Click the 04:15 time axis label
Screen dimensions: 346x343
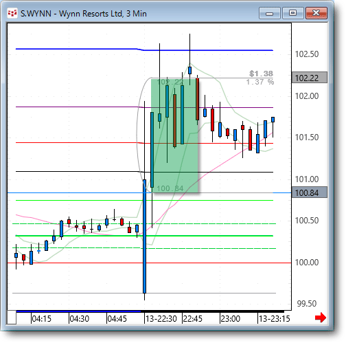(x=42, y=319)
